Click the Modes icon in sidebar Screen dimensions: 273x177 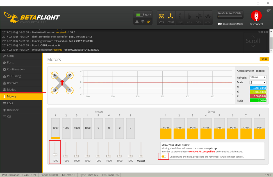click(4, 90)
